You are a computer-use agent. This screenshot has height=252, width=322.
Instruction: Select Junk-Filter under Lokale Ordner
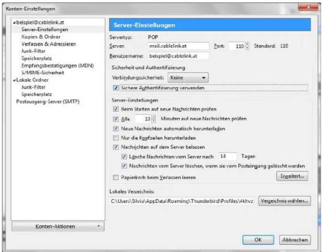[x=33, y=87]
